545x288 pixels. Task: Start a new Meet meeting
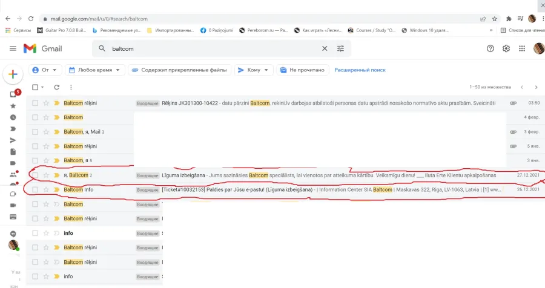point(13,194)
